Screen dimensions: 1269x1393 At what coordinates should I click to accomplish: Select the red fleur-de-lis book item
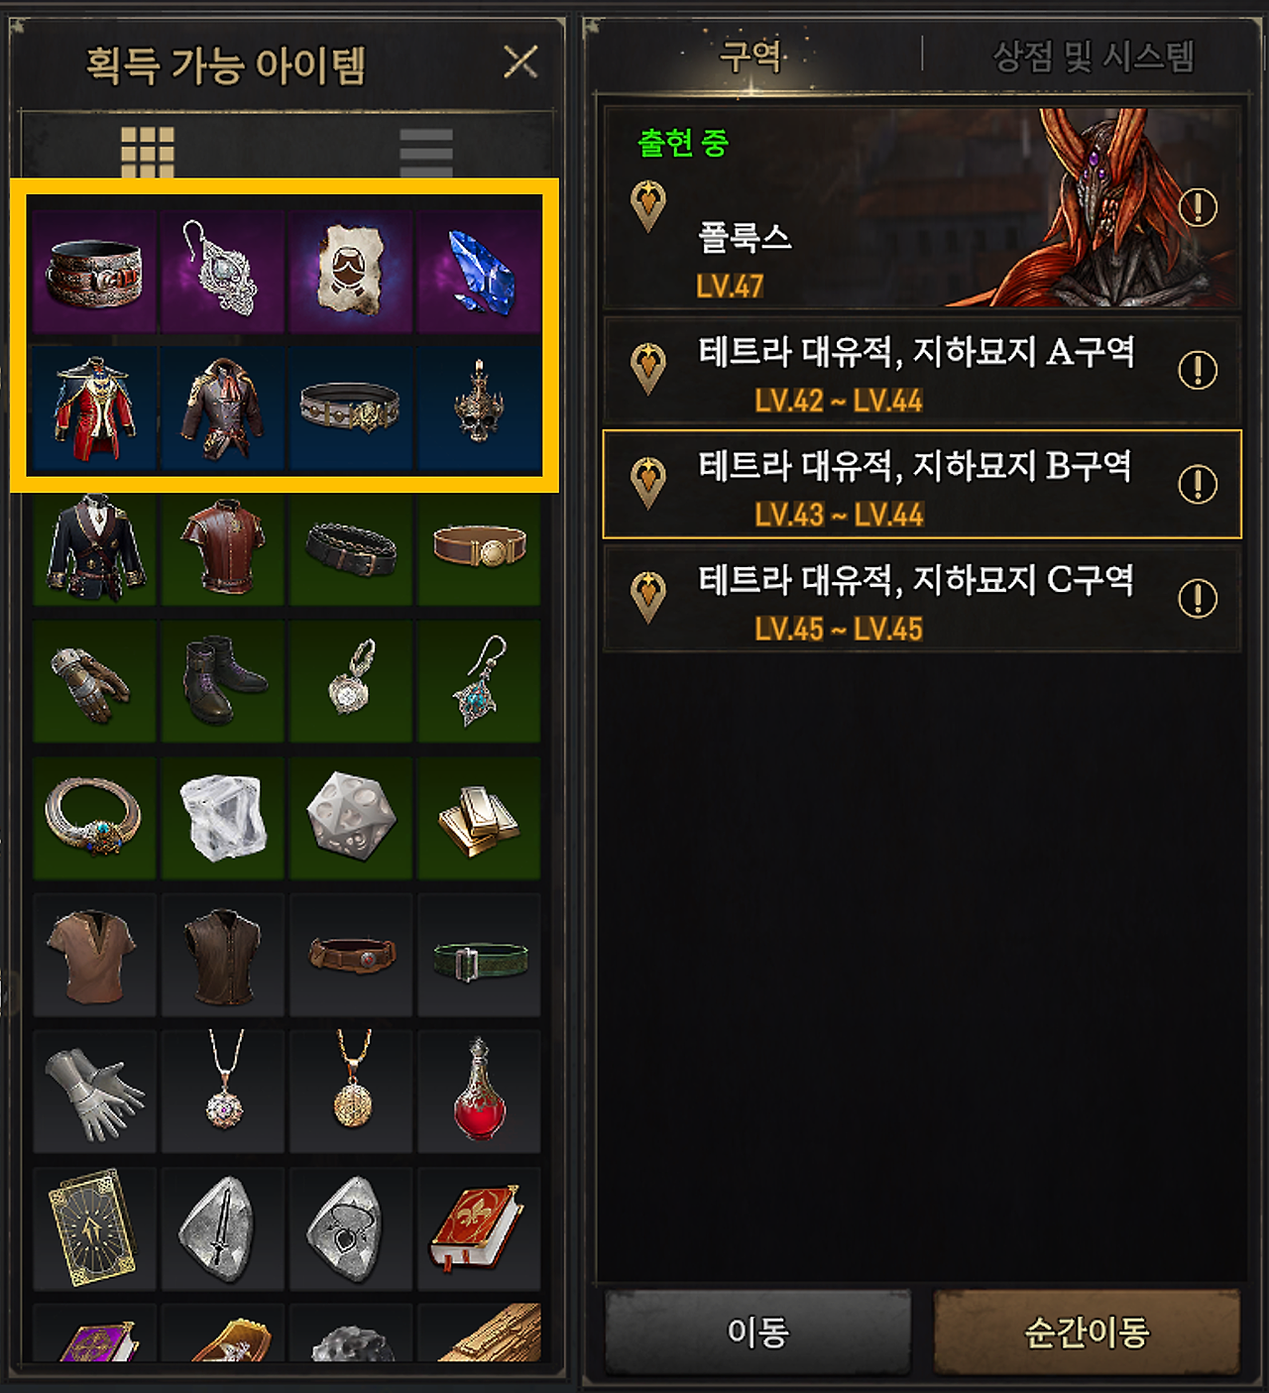(480, 1228)
